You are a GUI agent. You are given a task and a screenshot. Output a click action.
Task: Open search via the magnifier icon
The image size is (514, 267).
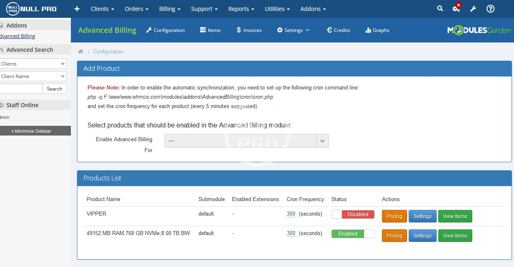(440, 8)
